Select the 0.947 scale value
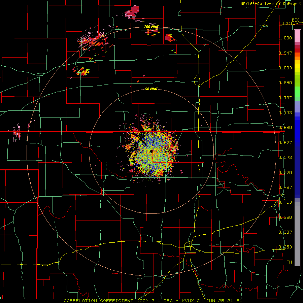303x303 pixels. pos(285,53)
